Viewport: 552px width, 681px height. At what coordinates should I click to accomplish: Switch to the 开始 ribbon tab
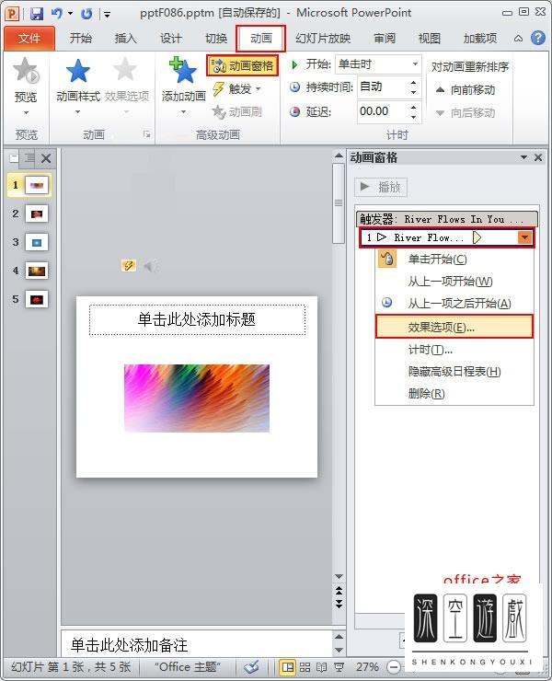(81, 39)
